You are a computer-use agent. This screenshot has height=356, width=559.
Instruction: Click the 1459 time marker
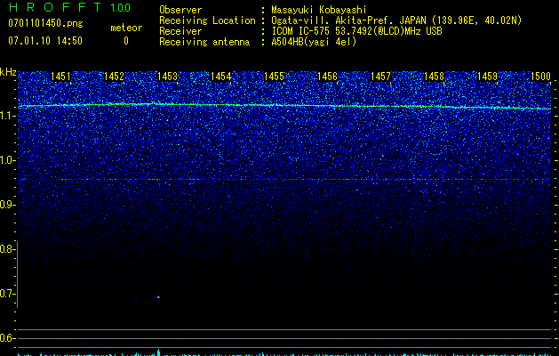[x=487, y=77]
